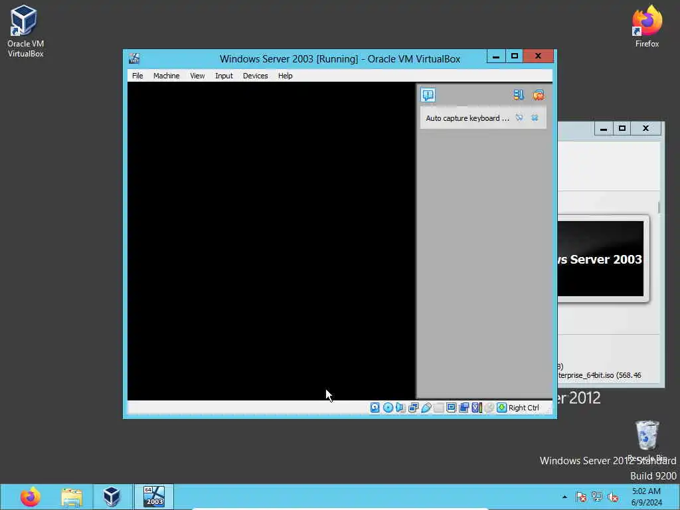
Task: Open the Action Center flag tray icon
Action: pyautogui.click(x=581, y=497)
